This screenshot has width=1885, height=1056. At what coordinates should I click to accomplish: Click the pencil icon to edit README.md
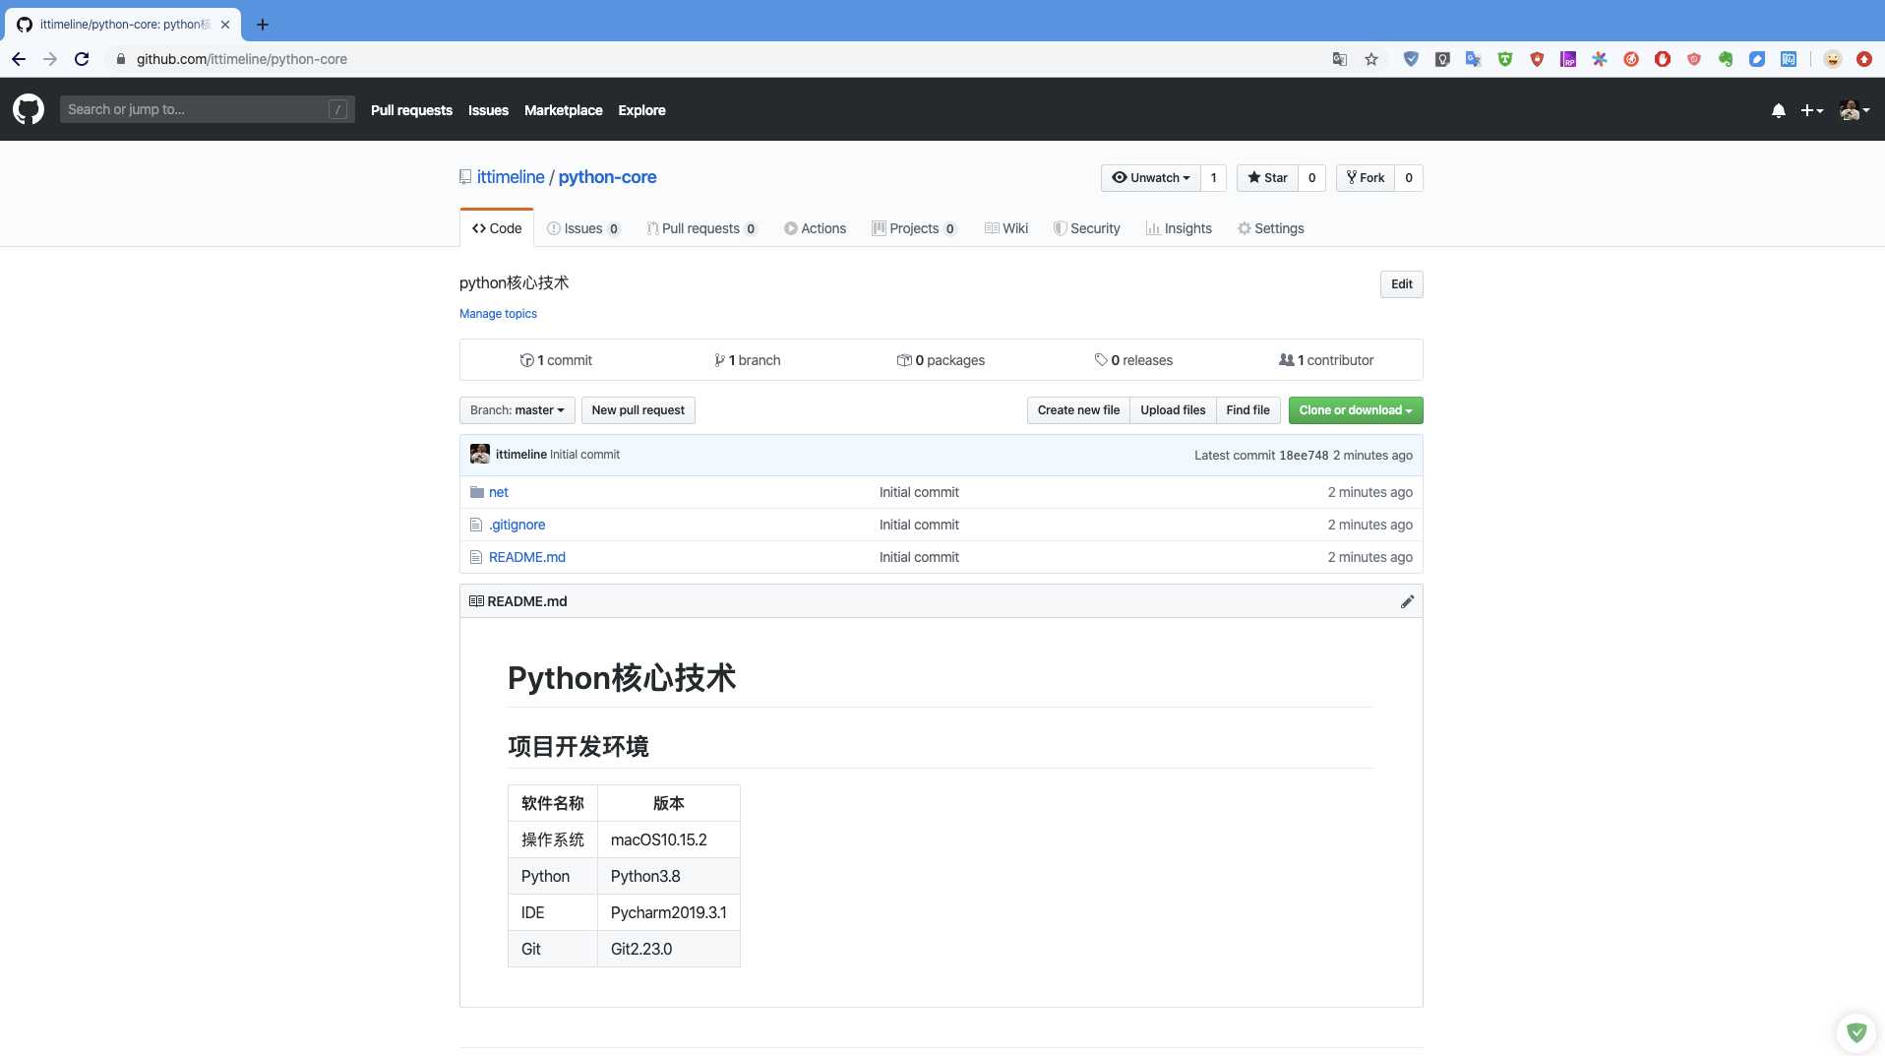pos(1407,601)
